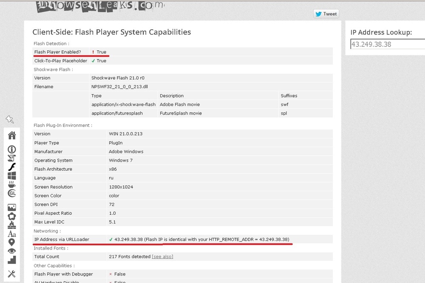Click the pushpin icon above the sidebar
The image size is (425, 283).
[x=10, y=119]
